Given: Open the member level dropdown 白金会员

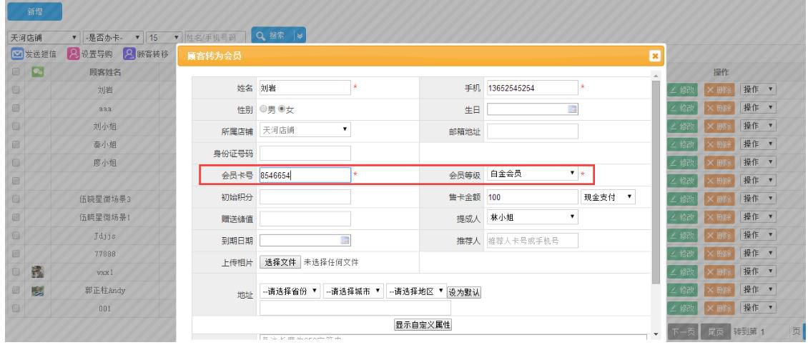Looking at the screenshot, I should click(531, 174).
